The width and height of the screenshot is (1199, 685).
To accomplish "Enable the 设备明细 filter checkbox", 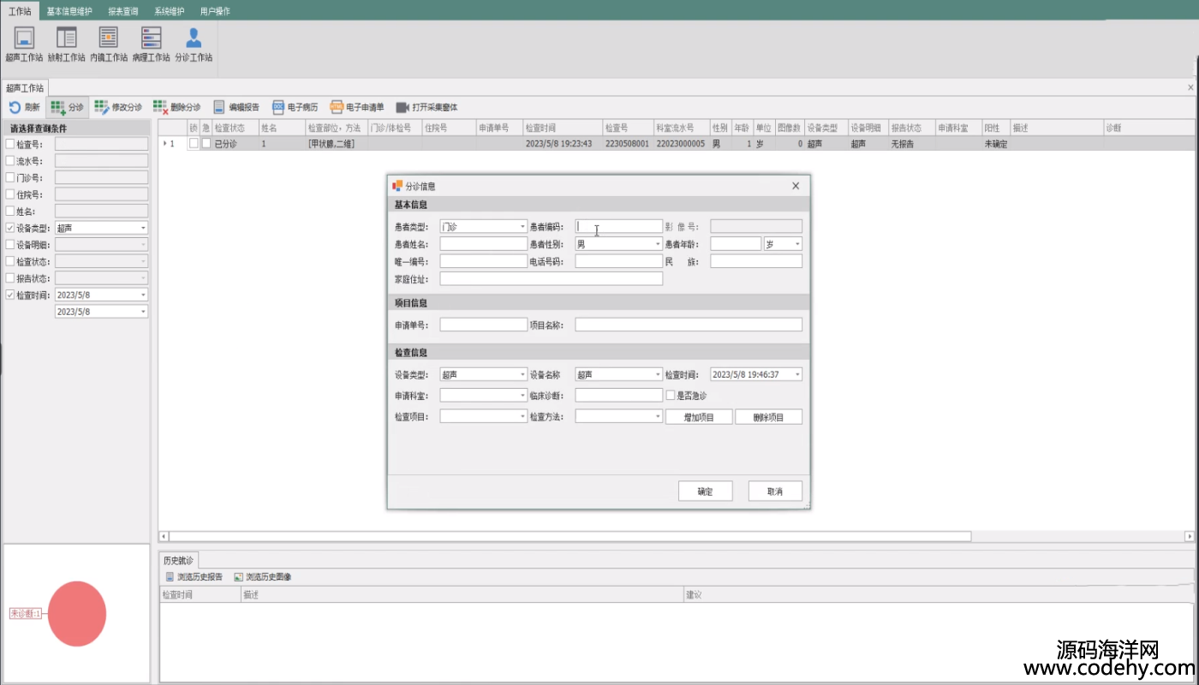I will [x=10, y=245].
